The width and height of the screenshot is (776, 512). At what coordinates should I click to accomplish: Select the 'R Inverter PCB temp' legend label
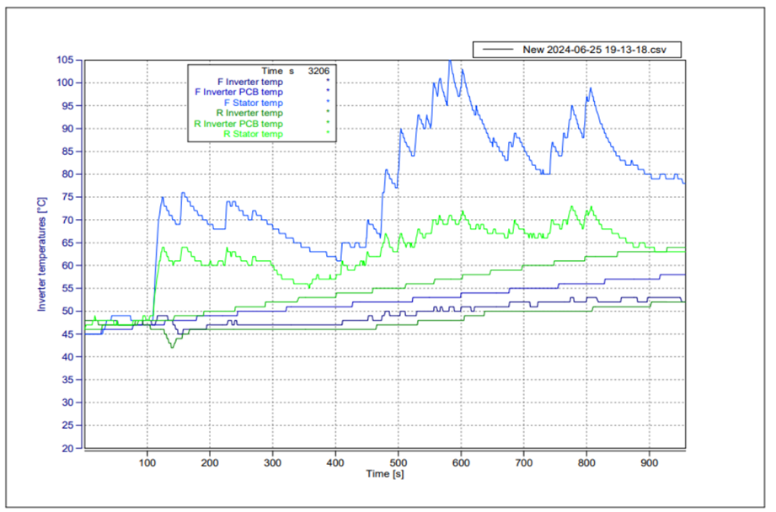point(238,124)
